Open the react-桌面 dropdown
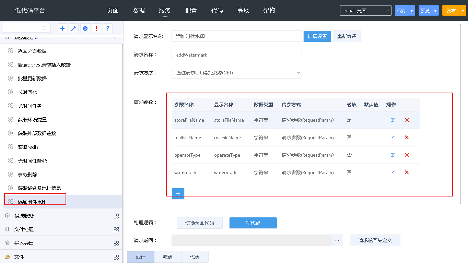 click(x=366, y=11)
